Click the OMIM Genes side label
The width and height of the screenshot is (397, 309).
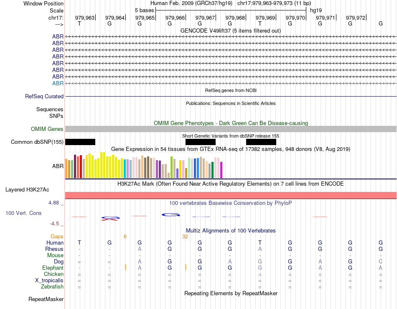pos(47,129)
